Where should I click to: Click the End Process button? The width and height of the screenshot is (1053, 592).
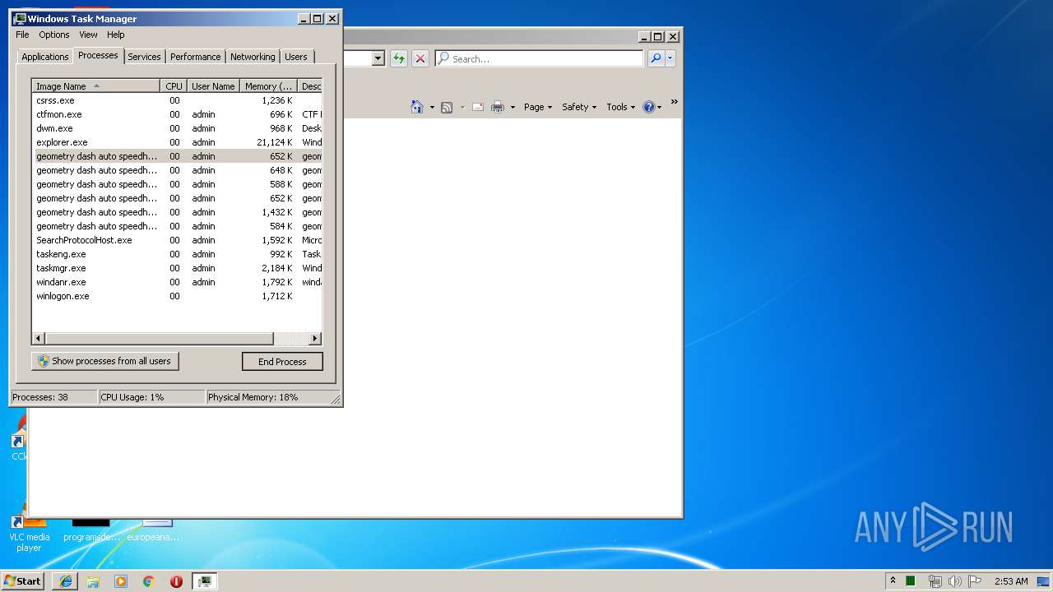click(282, 362)
